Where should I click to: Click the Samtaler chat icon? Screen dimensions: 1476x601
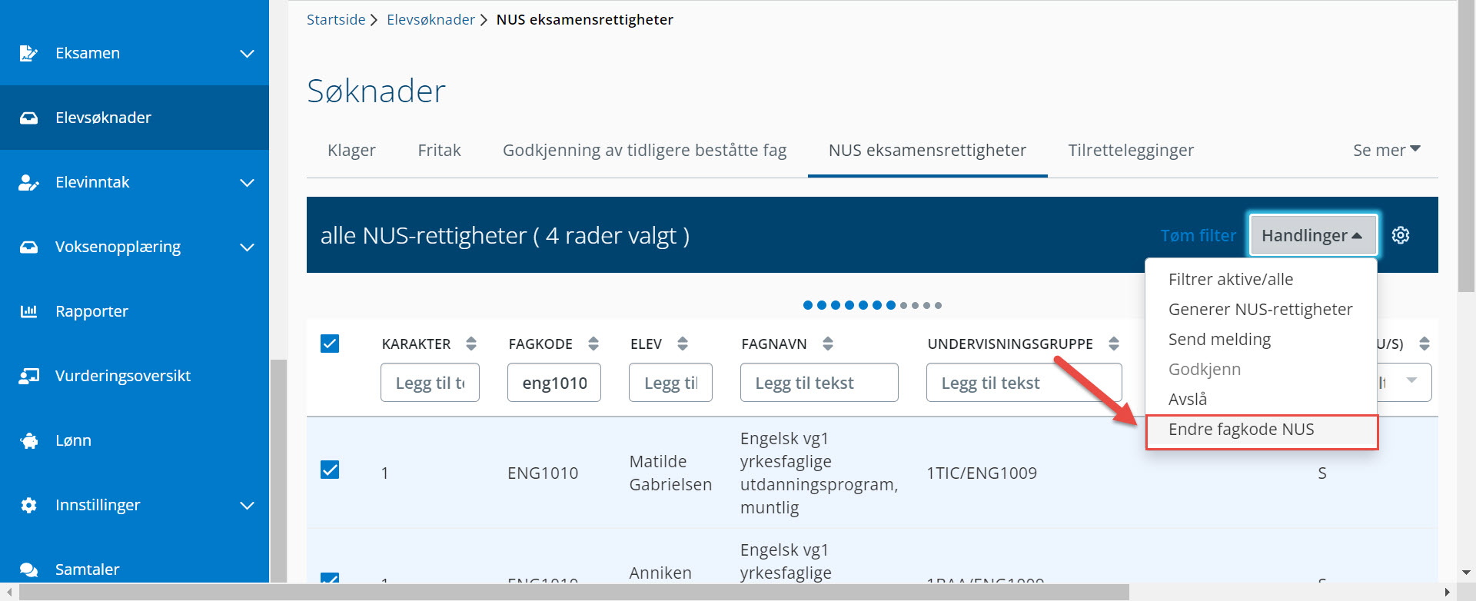click(28, 569)
